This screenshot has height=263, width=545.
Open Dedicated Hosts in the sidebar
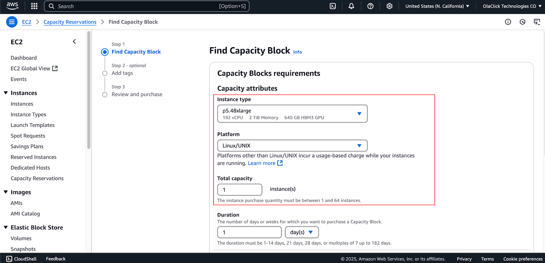click(x=30, y=168)
